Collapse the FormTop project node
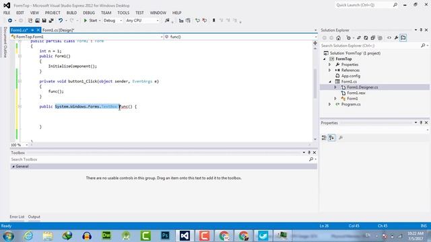Screen dimensions: 431x242 point(325,59)
